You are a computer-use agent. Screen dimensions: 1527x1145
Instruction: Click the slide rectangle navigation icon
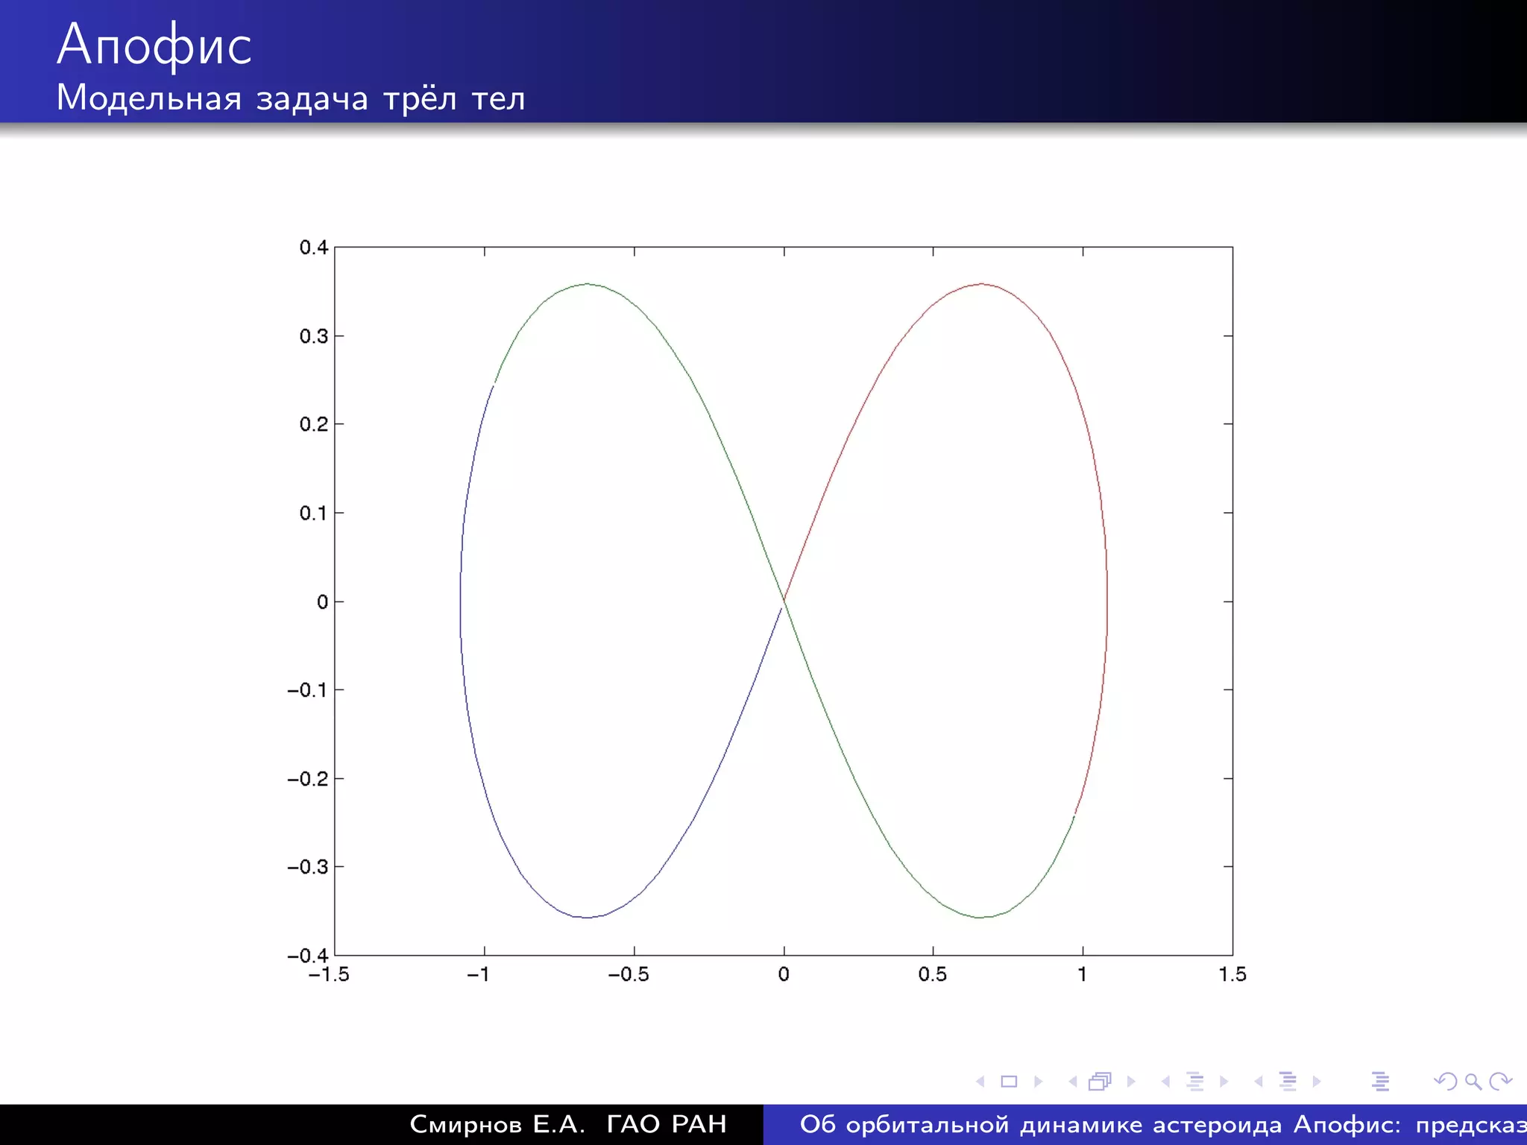tap(1009, 1082)
